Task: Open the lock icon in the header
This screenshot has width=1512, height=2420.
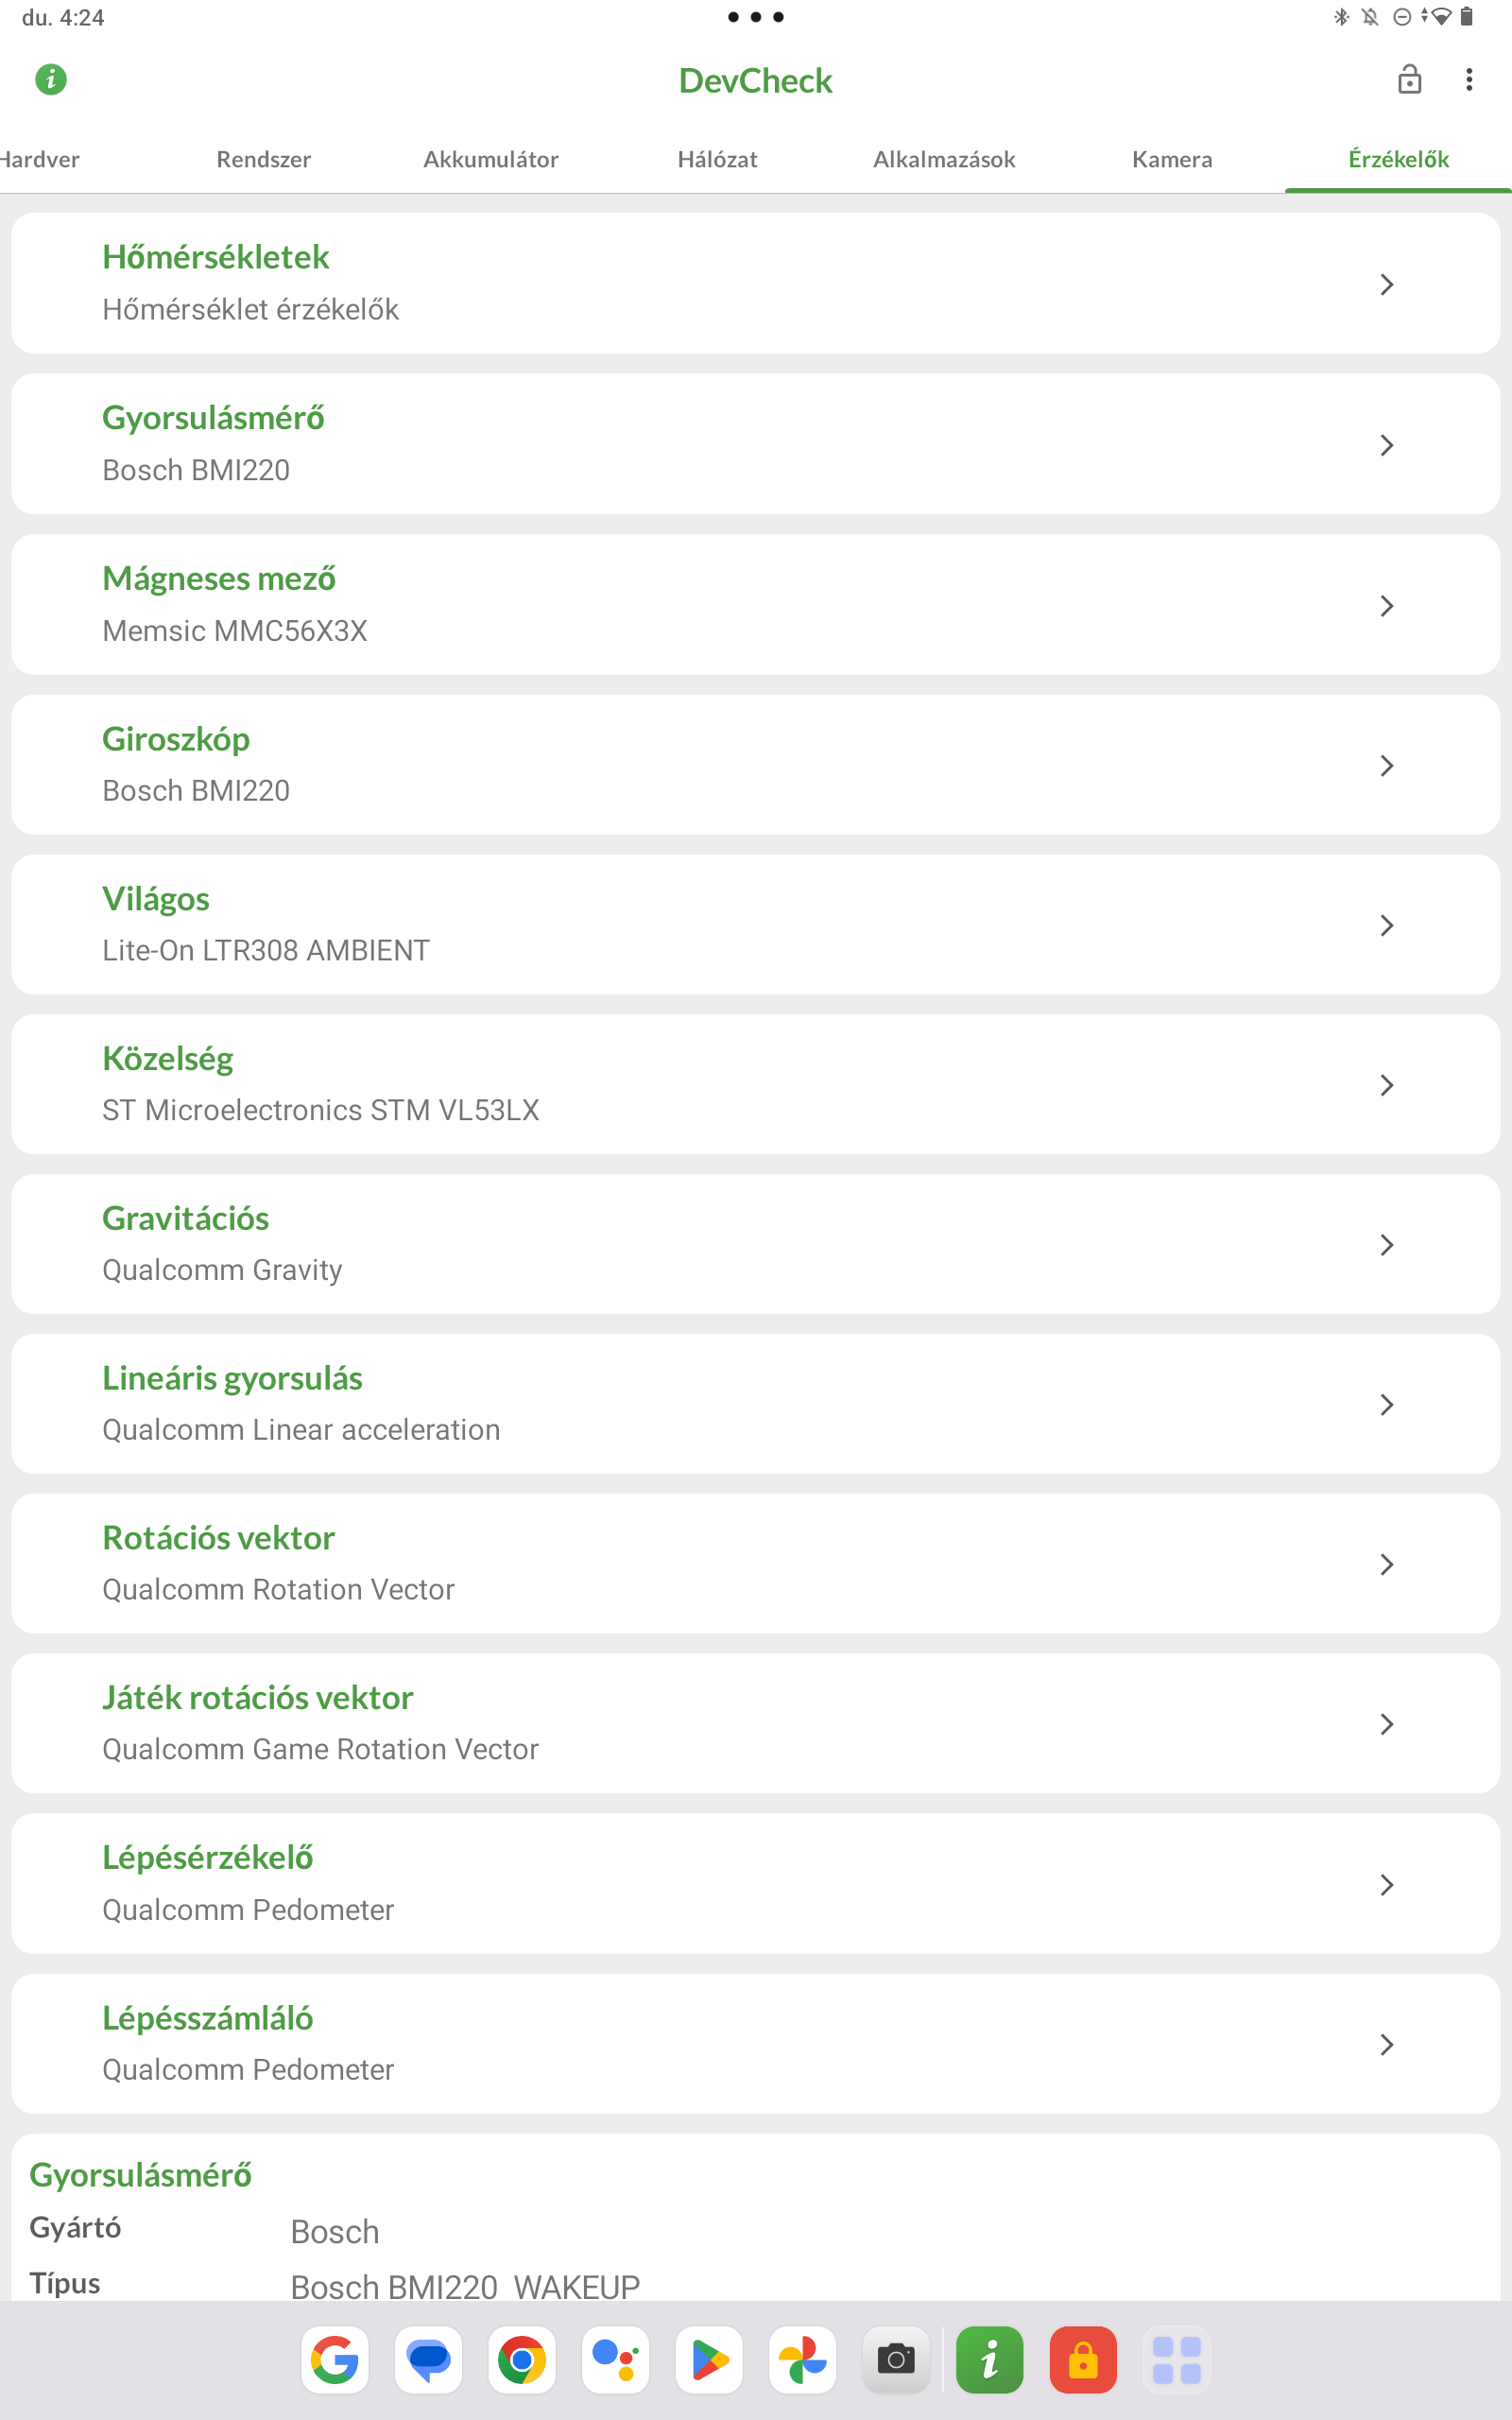Action: point(1409,79)
